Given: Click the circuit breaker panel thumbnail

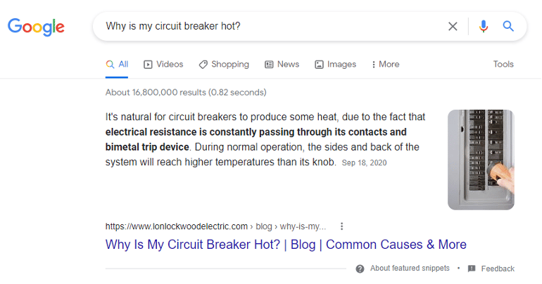Looking at the screenshot, I should [x=481, y=160].
